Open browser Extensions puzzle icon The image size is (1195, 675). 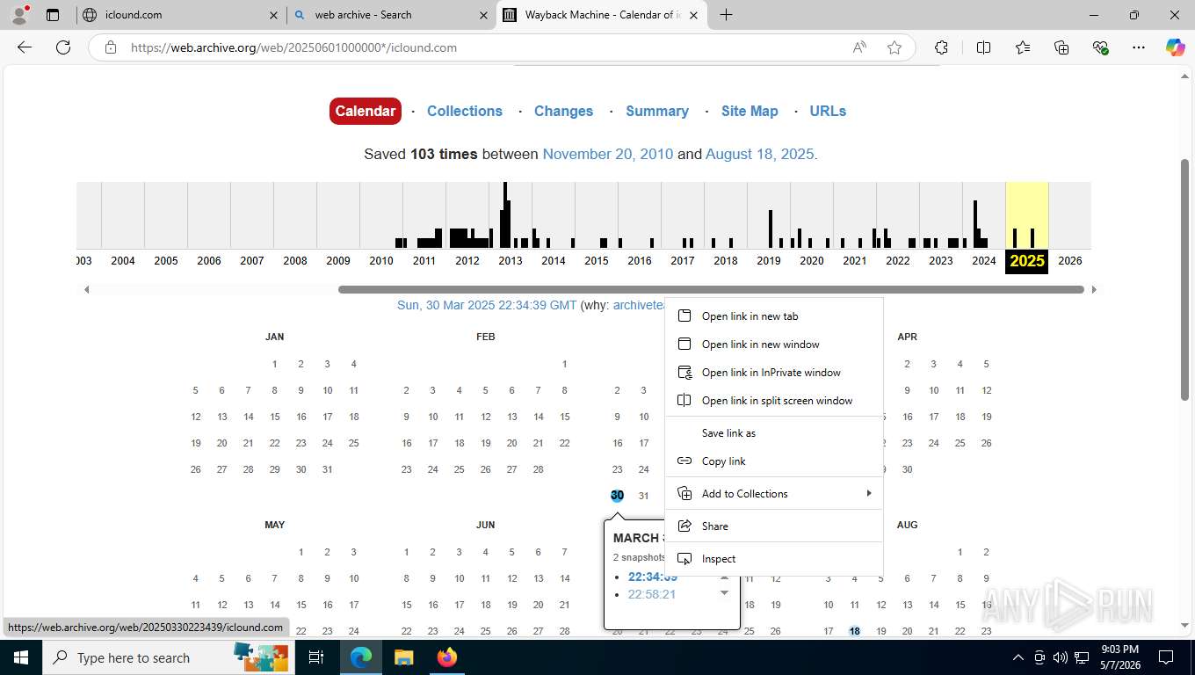pyautogui.click(x=941, y=47)
